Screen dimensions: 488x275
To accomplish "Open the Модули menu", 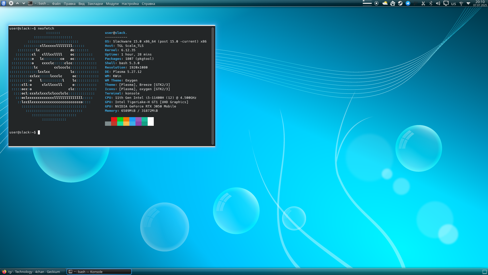I will [x=112, y=4].
